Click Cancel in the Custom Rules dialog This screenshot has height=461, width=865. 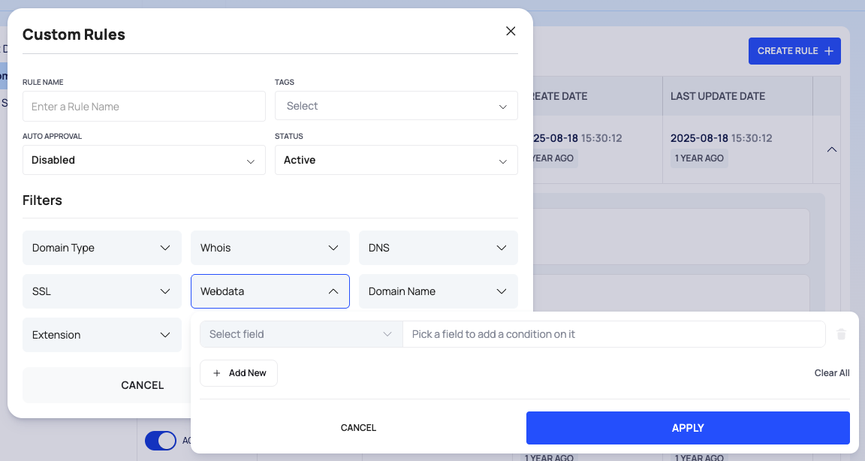(x=107, y=385)
